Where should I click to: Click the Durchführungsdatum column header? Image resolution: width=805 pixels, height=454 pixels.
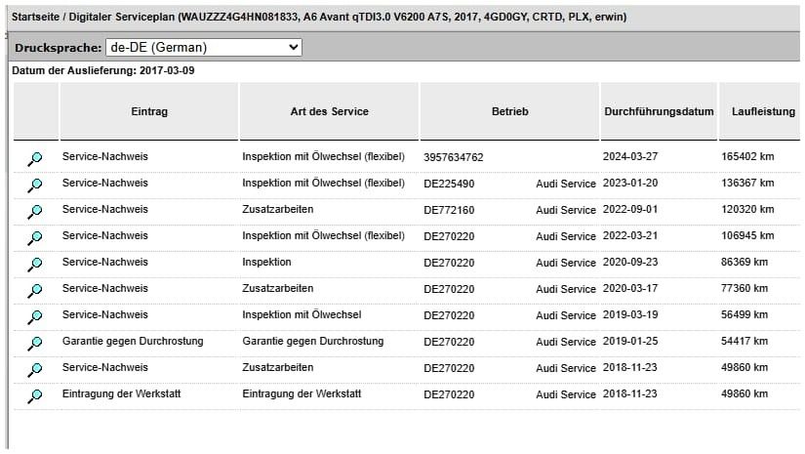[659, 111]
